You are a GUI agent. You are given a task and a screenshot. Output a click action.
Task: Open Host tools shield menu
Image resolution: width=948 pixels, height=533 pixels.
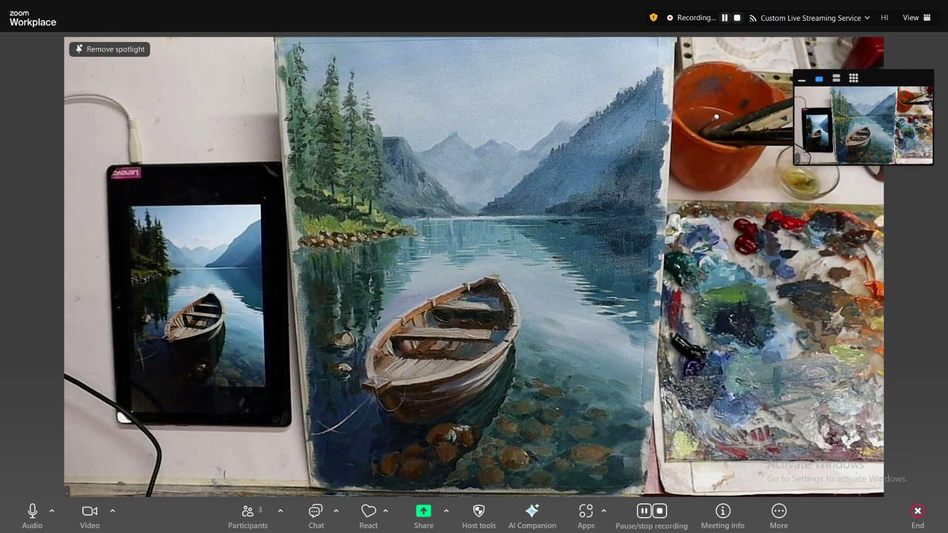click(479, 516)
